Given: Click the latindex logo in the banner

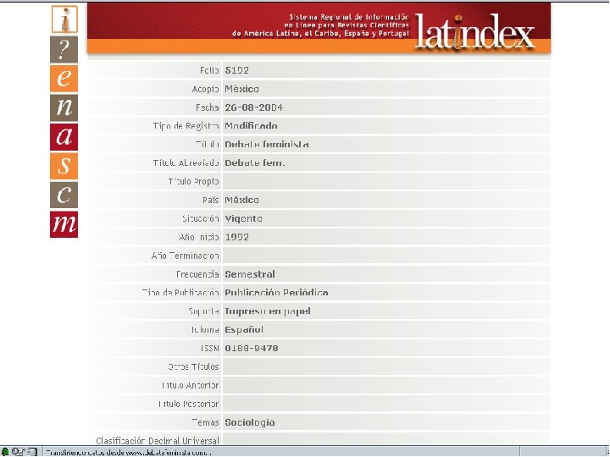Looking at the screenshot, I should click(x=475, y=32).
